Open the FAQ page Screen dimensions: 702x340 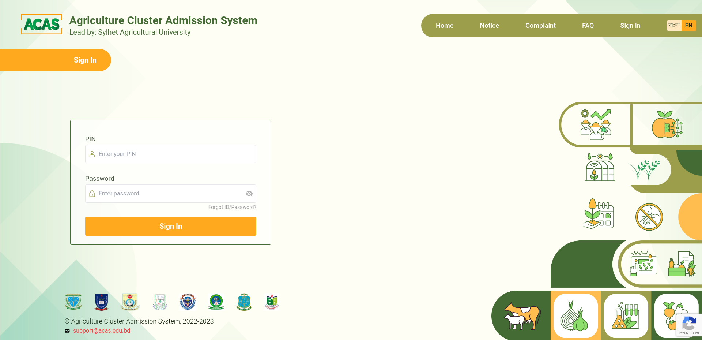click(x=588, y=26)
